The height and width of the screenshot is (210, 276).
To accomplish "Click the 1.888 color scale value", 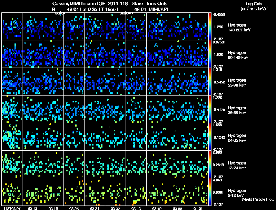I will (217, 125).
